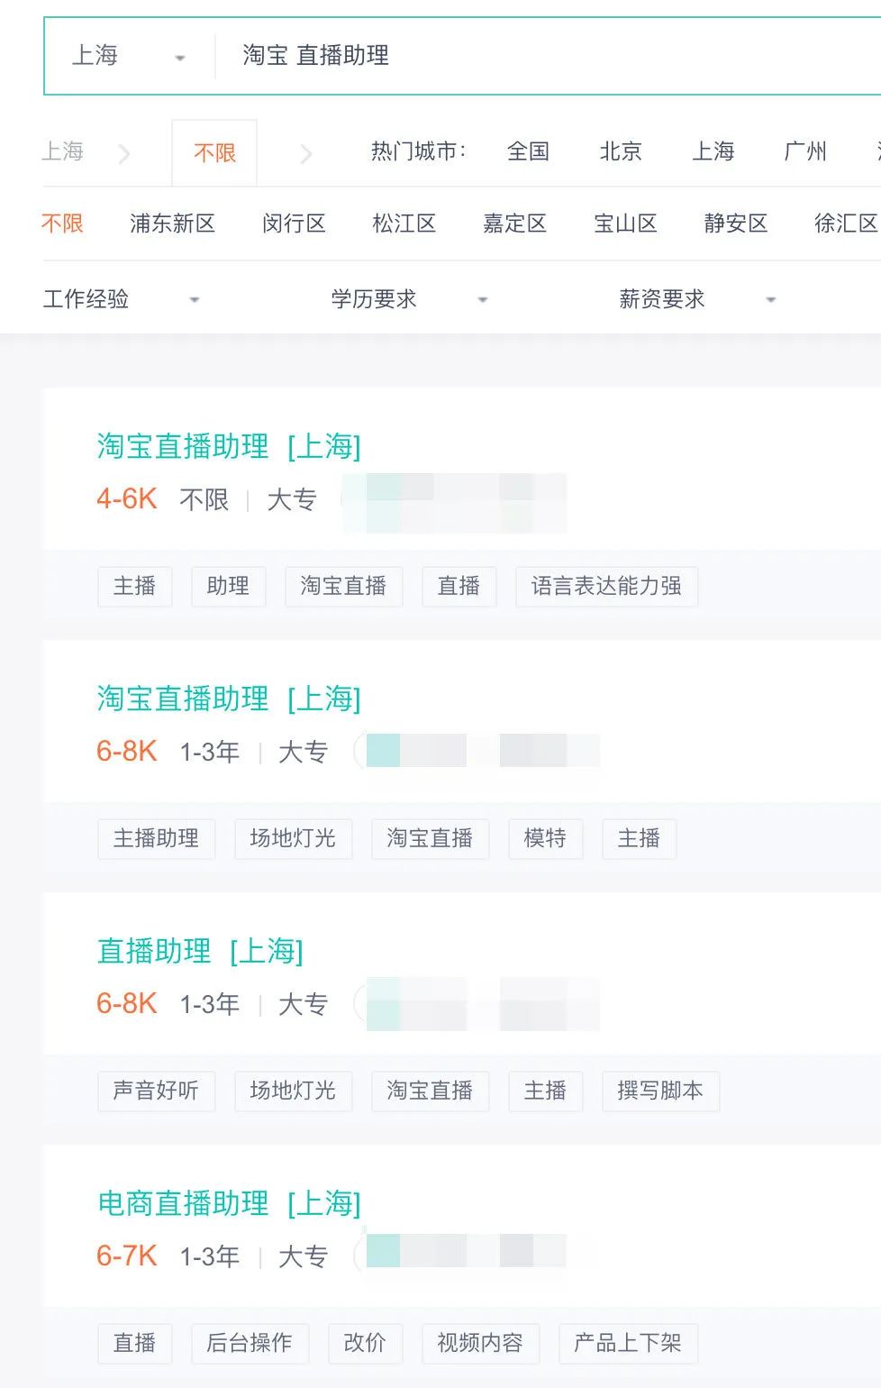Select 全国 in hot cities
Image resolution: width=881 pixels, height=1388 pixels.
(x=528, y=151)
